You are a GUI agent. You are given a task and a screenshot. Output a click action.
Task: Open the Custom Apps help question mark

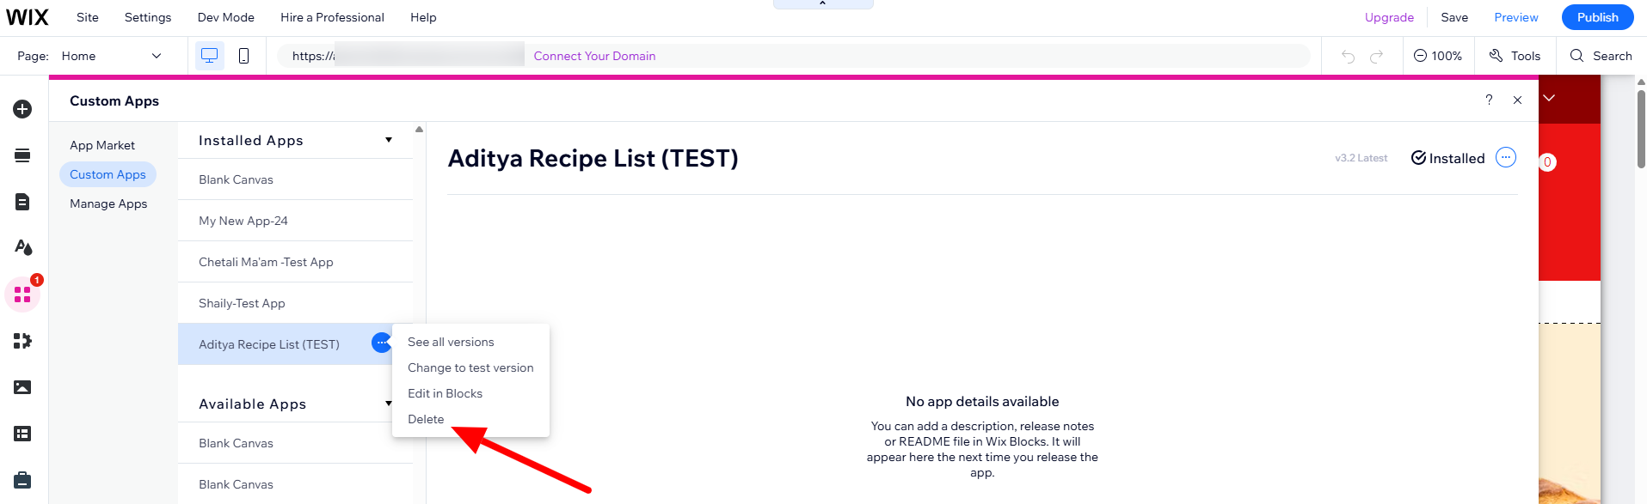click(x=1489, y=100)
